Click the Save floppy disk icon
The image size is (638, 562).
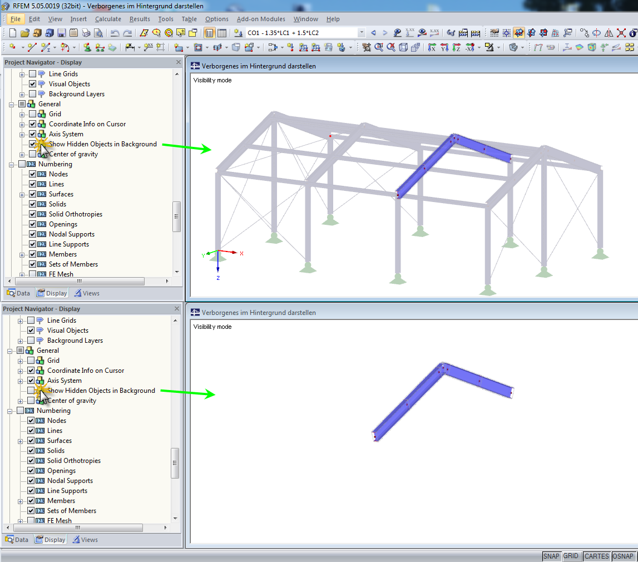[x=61, y=33]
